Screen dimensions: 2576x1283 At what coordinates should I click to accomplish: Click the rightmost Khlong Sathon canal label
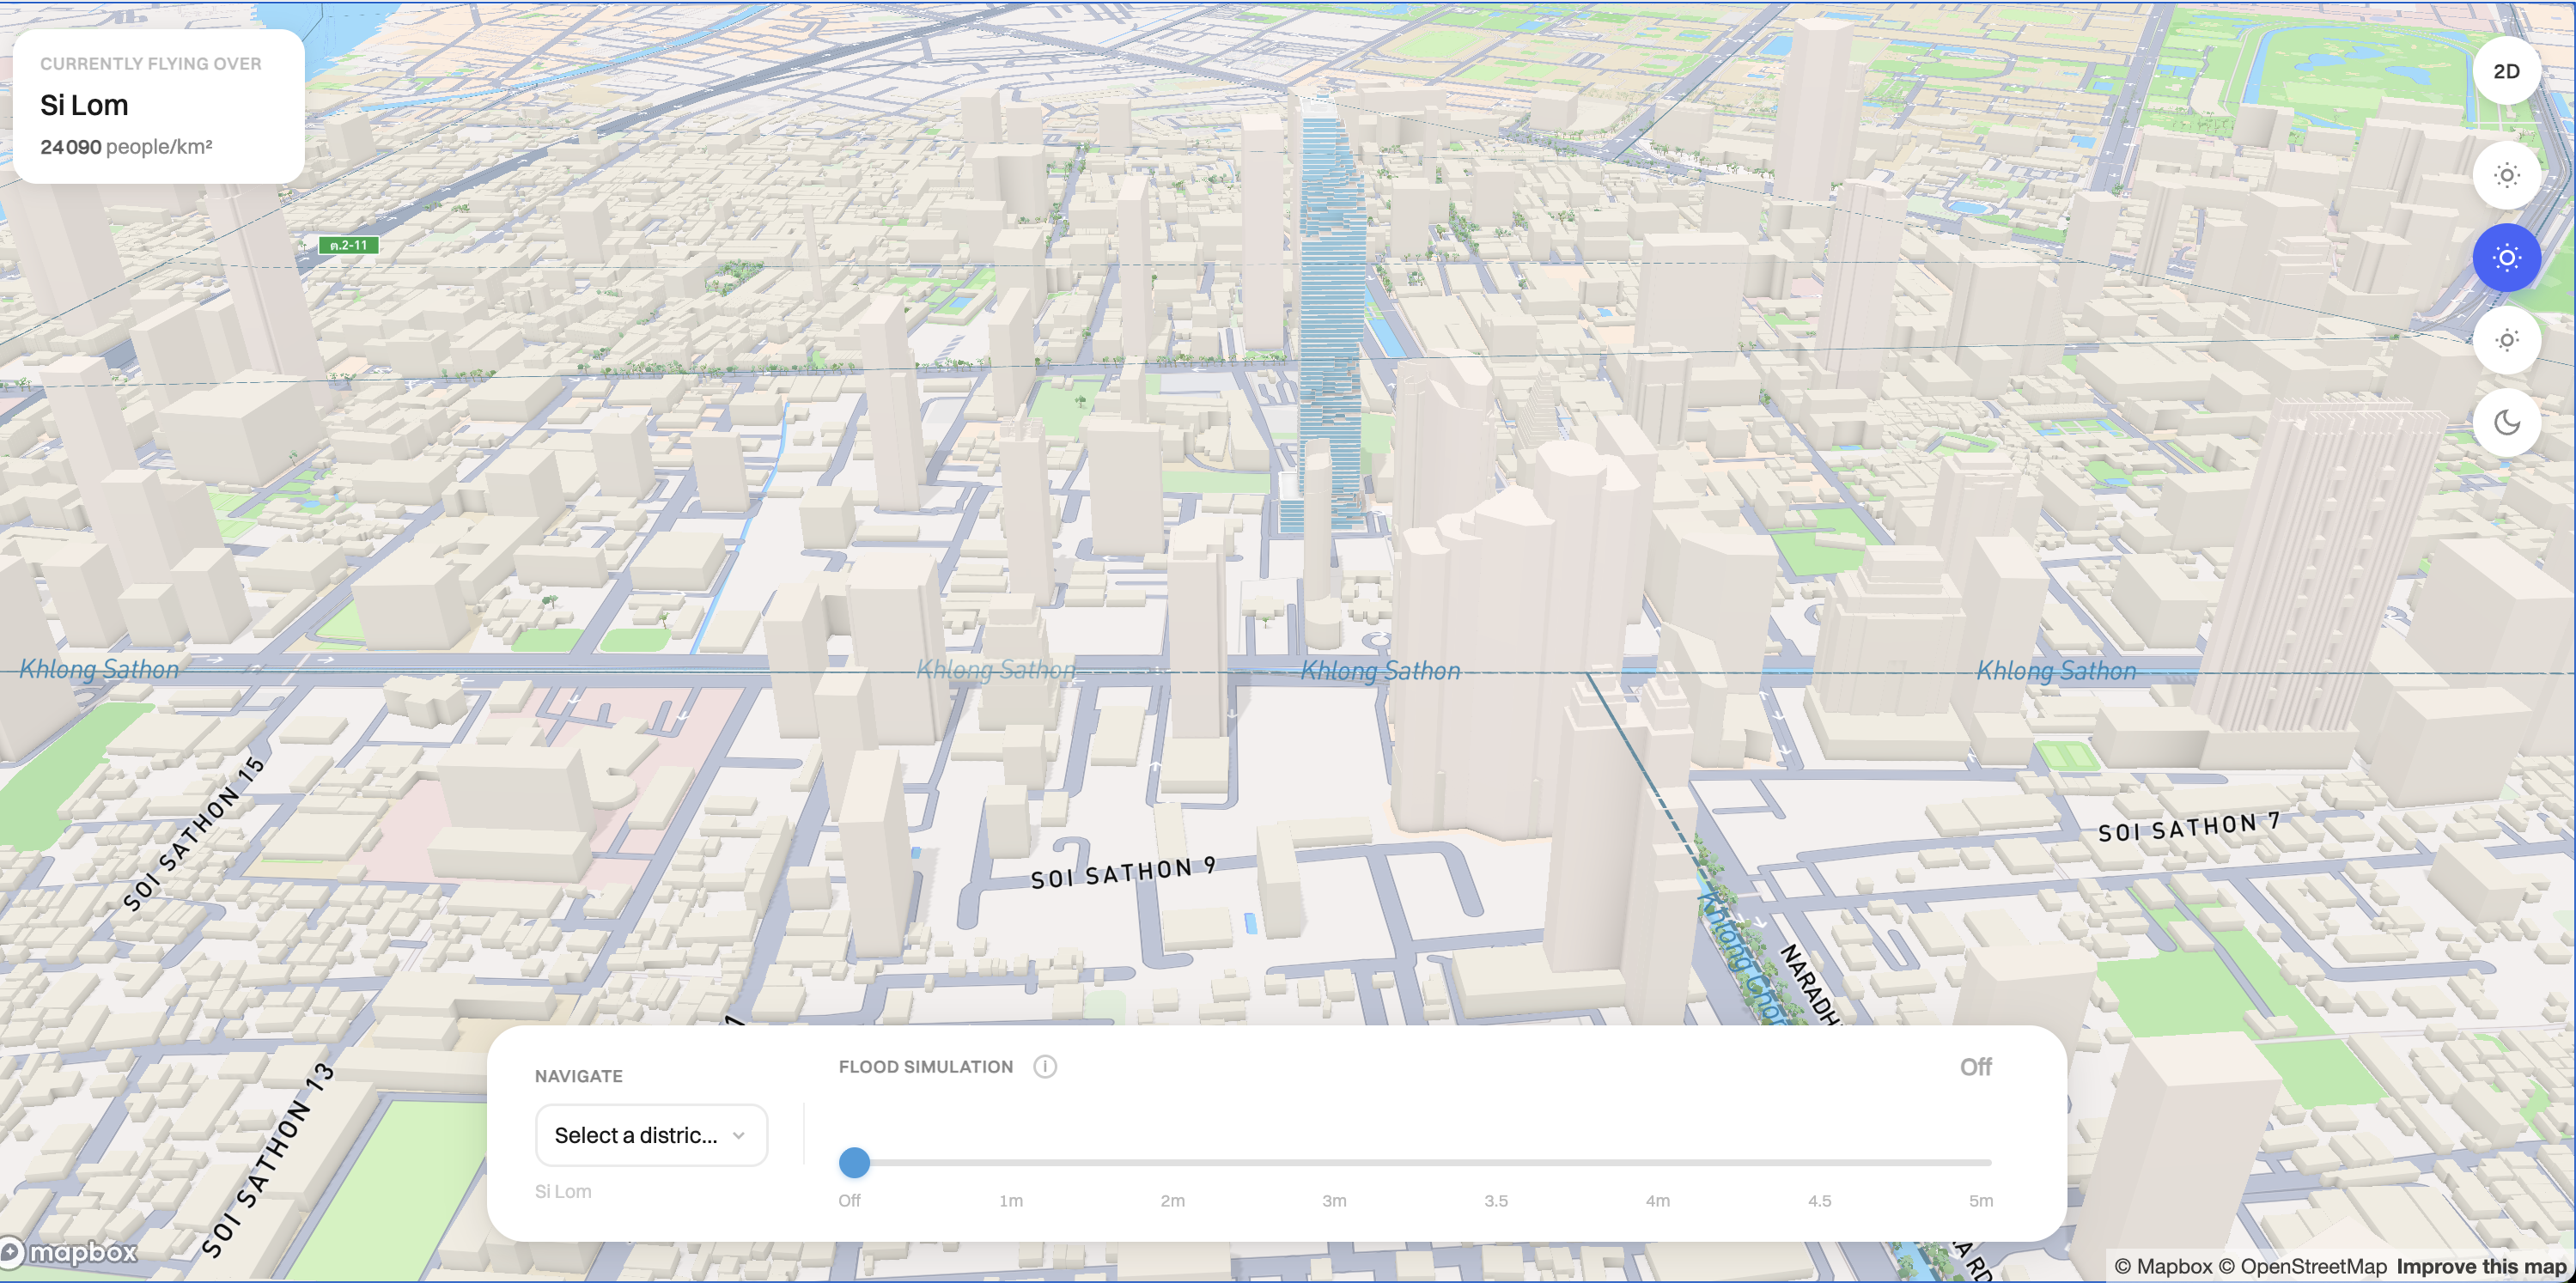(x=2056, y=671)
